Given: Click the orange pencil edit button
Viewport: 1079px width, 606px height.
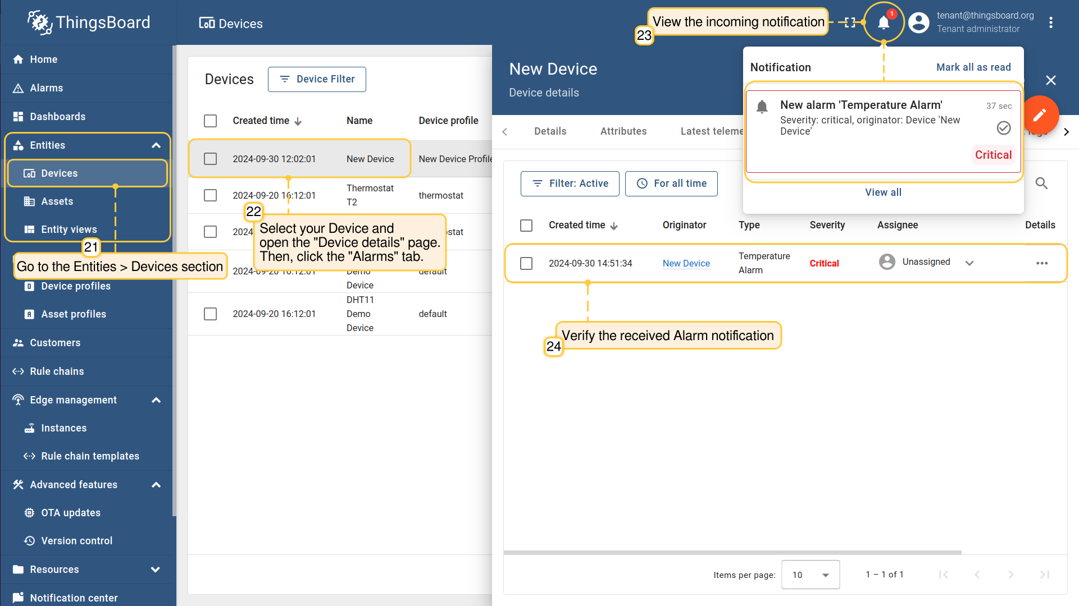Looking at the screenshot, I should click(x=1040, y=115).
